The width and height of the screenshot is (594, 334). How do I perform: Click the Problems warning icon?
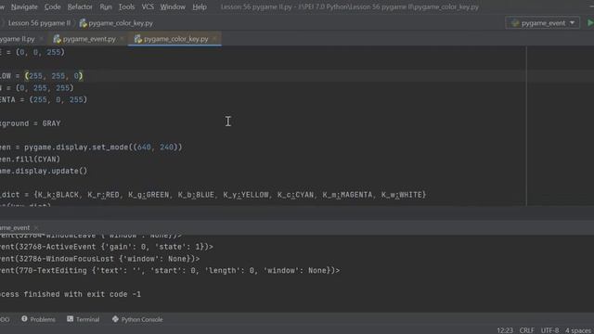pyautogui.click(x=24, y=319)
